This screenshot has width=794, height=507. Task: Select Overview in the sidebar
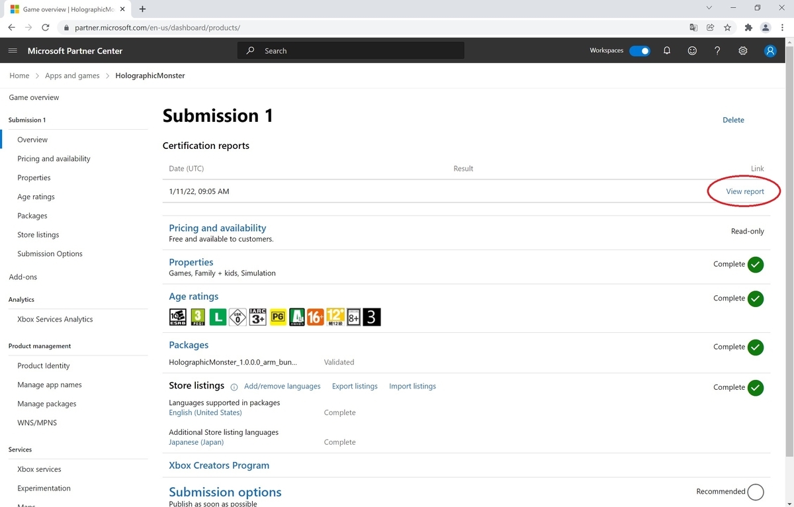(32, 140)
